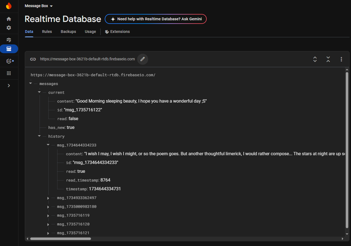Open project settings gear icon
Screen dimensions: 351x246
(9, 28)
